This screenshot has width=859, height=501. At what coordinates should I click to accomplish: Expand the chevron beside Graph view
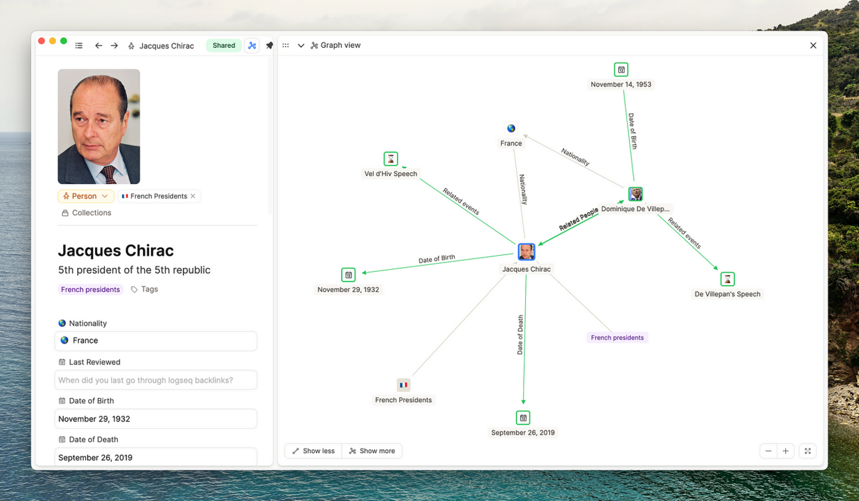(x=301, y=46)
